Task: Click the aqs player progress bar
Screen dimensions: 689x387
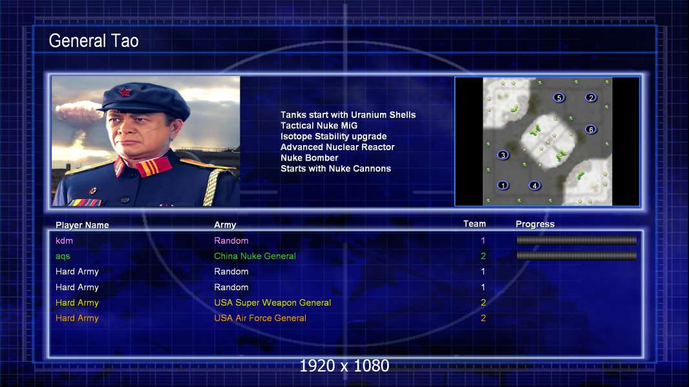Action: pos(577,255)
